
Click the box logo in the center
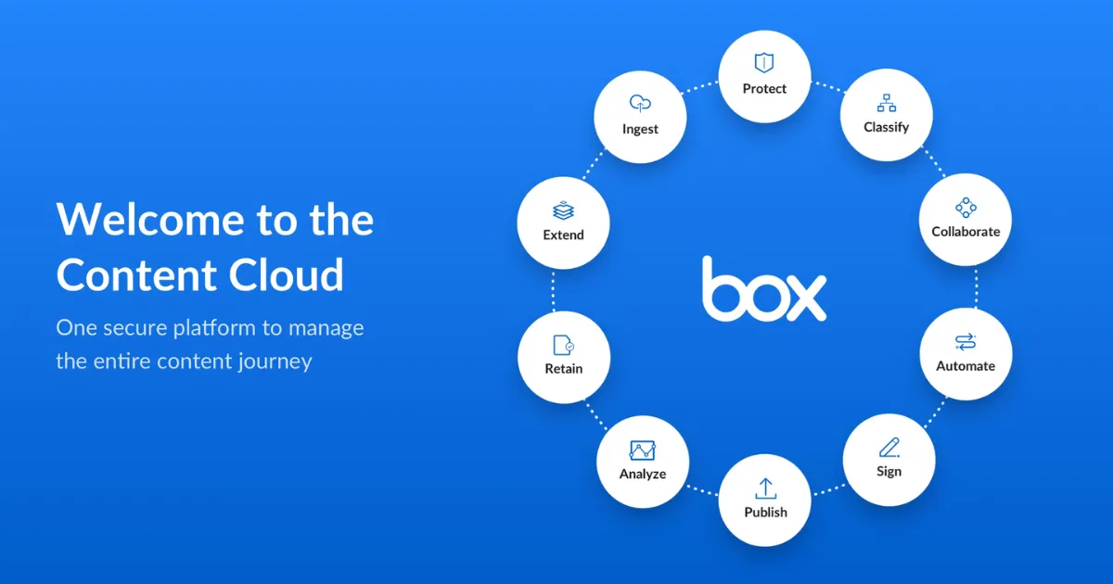763,288
